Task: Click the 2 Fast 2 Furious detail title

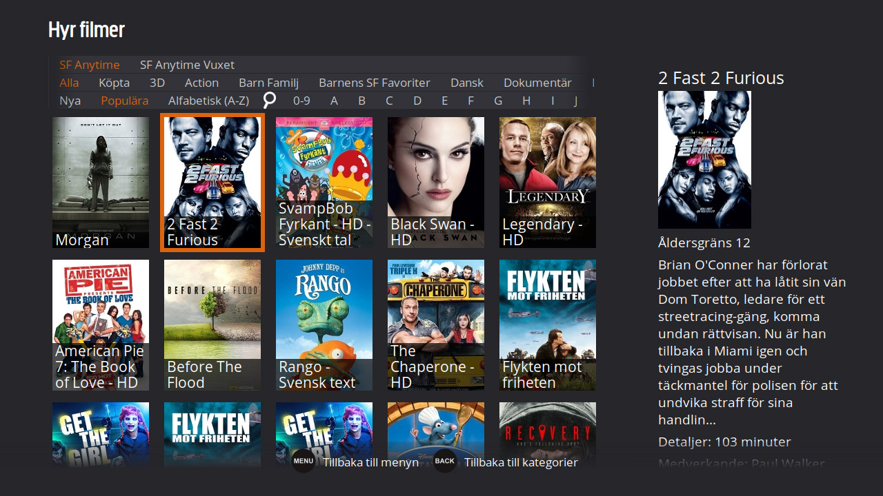Action: pyautogui.click(x=721, y=78)
